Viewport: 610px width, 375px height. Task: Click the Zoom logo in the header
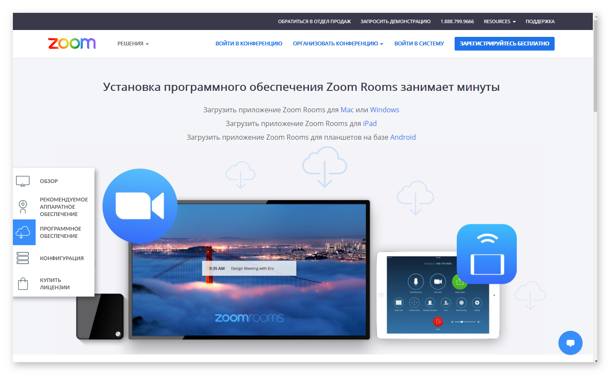72,43
